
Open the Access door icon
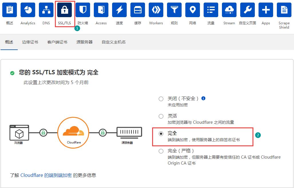click(101, 10)
